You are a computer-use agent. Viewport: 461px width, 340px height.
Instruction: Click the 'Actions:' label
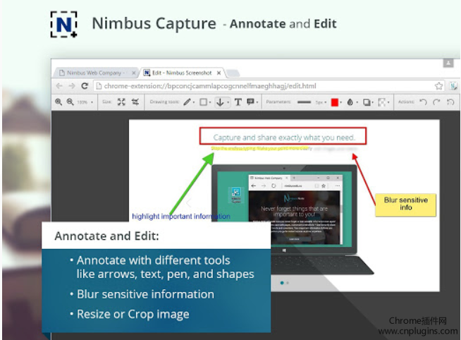pyautogui.click(x=406, y=102)
